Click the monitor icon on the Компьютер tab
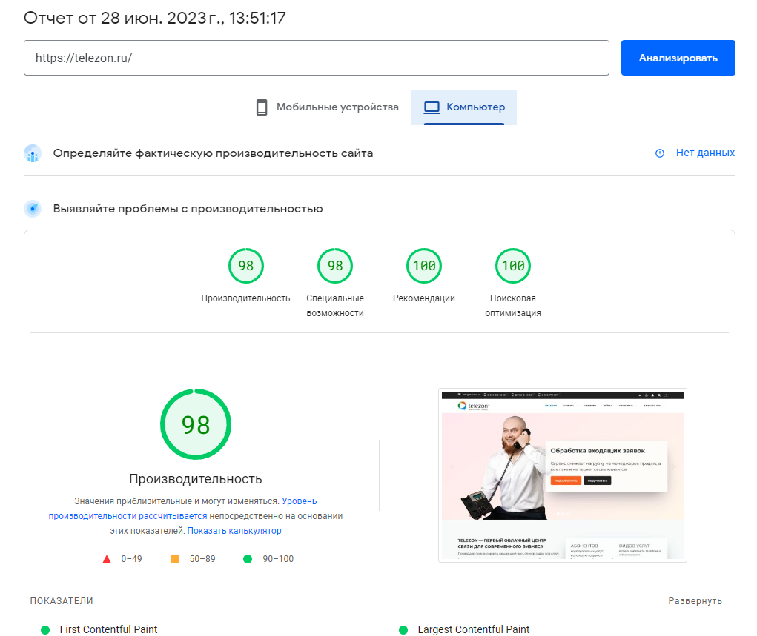This screenshot has width=757, height=636. (432, 107)
